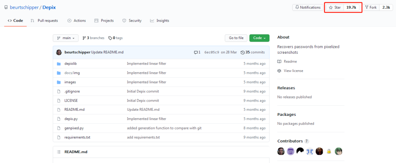Open 'add requirements.txt' commit message
This screenshot has width=396, height=163.
point(143,137)
